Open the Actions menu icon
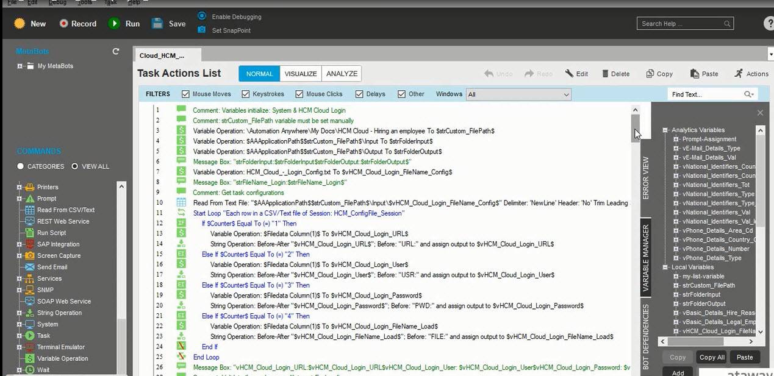 pyautogui.click(x=739, y=74)
